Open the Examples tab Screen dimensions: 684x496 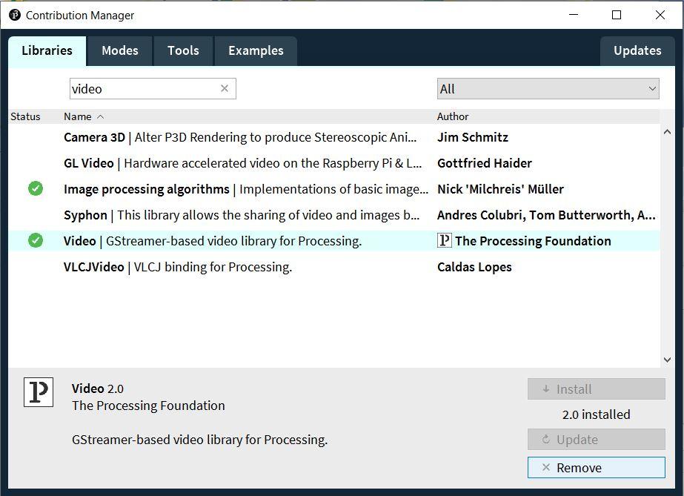(x=256, y=51)
